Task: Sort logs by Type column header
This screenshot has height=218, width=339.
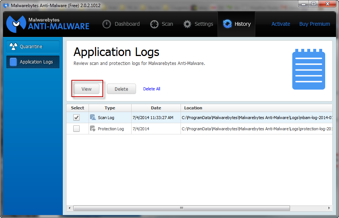Action: pos(110,108)
